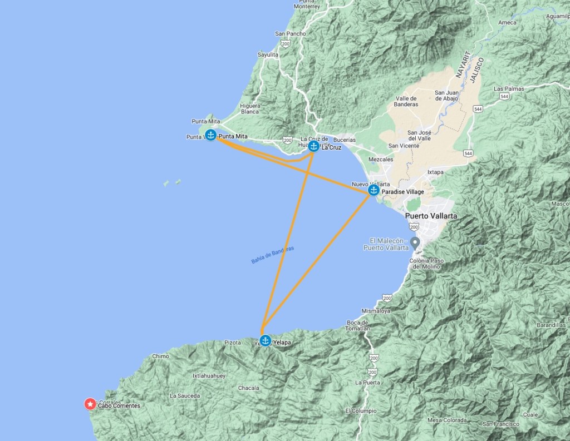Image resolution: width=570 pixels, height=441 pixels.
Task: Select the La Cruz anchor marker
Action: (314, 146)
